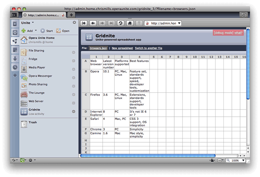Screen dimensions: 260x177
Task: Select the Unite panel icon
Action: 15,41
